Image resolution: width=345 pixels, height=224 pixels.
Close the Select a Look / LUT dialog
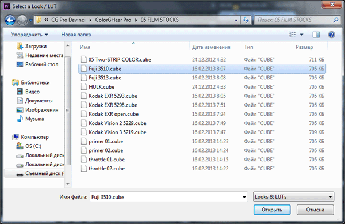pos(332,5)
